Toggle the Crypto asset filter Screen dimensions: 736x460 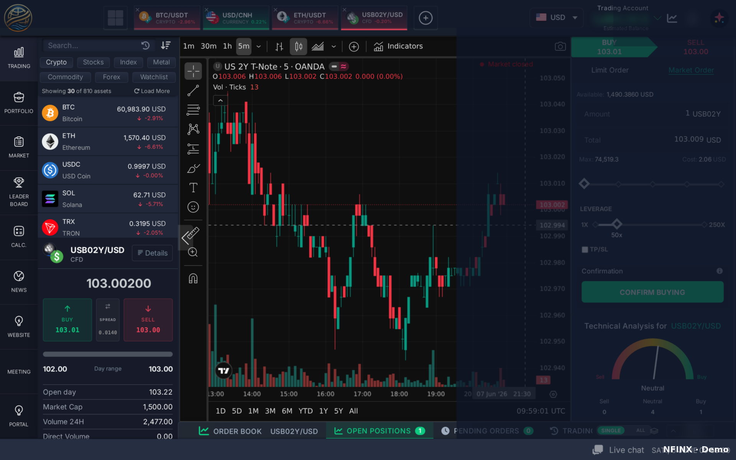pyautogui.click(x=56, y=62)
